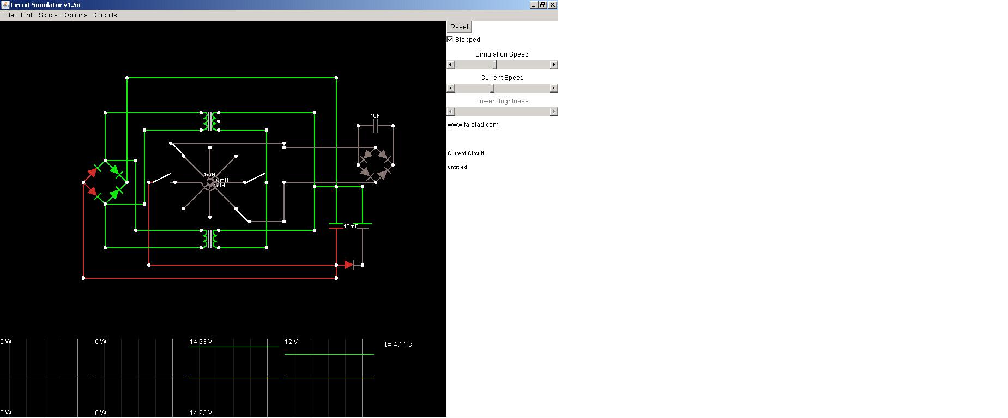Screen dimensions: 1008x418
Task: Select lower green diode in left bridge
Action: pyautogui.click(x=116, y=193)
